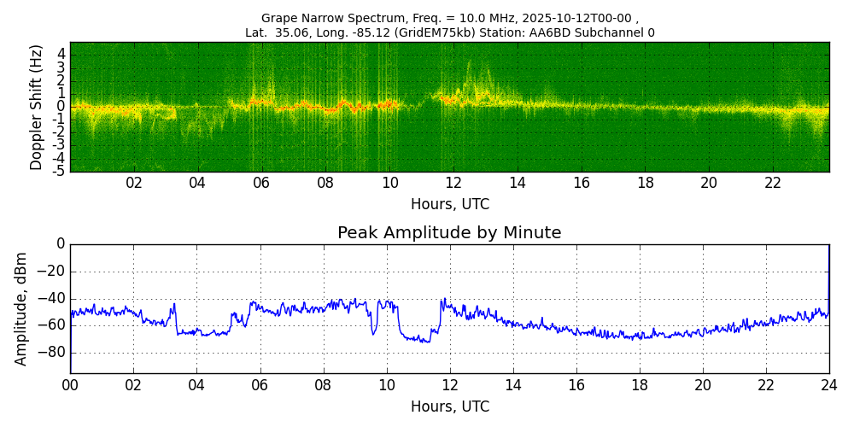Screen dimensions: 854x427
Task: Select the "Amplitude, dBm" axis label
Action: (22, 308)
